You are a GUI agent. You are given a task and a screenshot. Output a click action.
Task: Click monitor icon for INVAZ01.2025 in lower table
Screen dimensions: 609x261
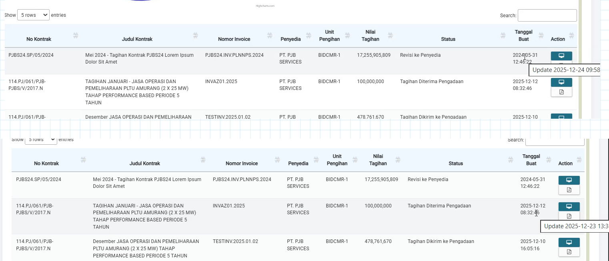[x=569, y=206]
